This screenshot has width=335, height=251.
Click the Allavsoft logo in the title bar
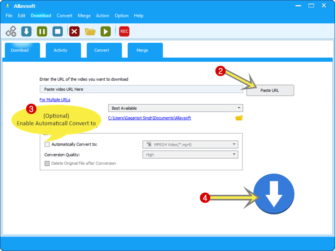pyautogui.click(x=8, y=6)
